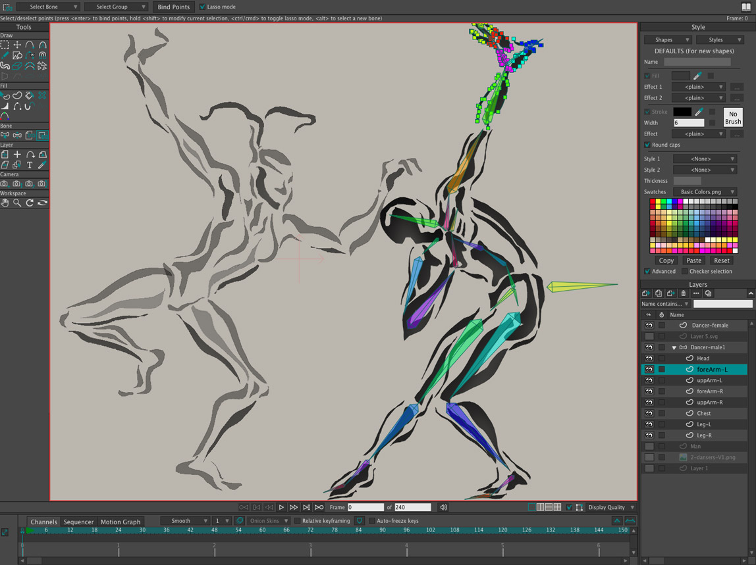Image resolution: width=756 pixels, height=565 pixels.
Task: Open the Display Quality dropdown
Action: (x=610, y=507)
